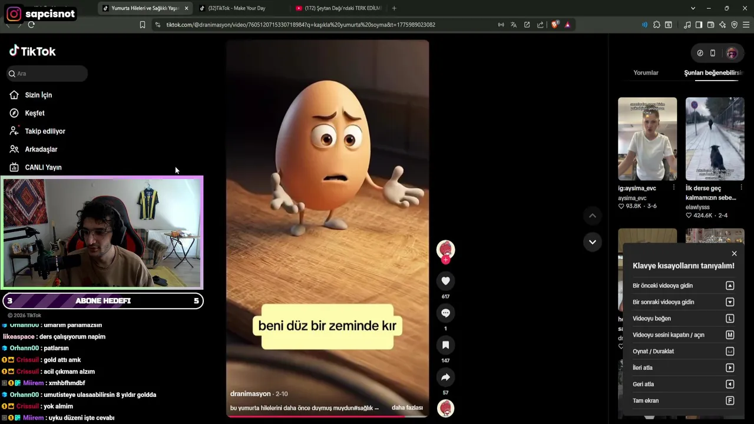The height and width of the screenshot is (424, 754).
Task: Open the Keşfet explore page
Action: [x=27, y=113]
